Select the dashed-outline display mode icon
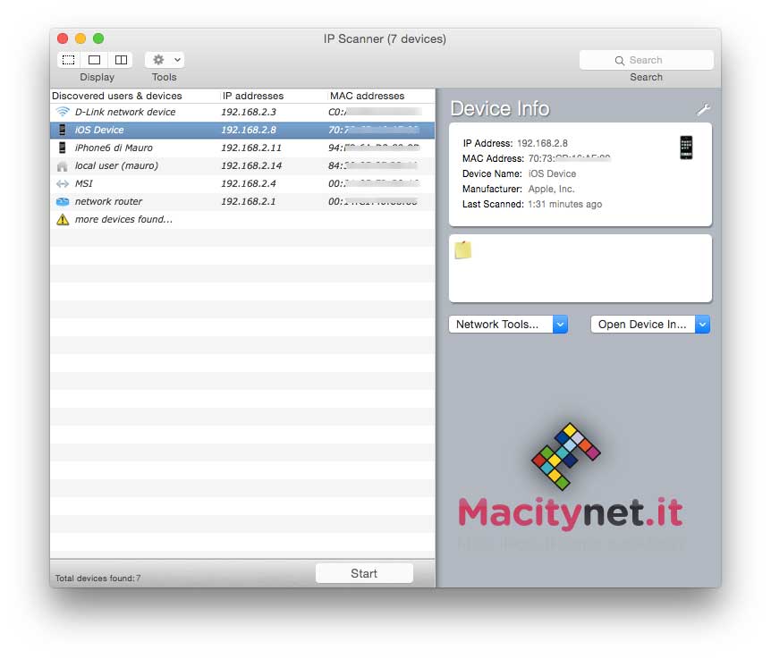The height and width of the screenshot is (659, 771). [x=68, y=60]
